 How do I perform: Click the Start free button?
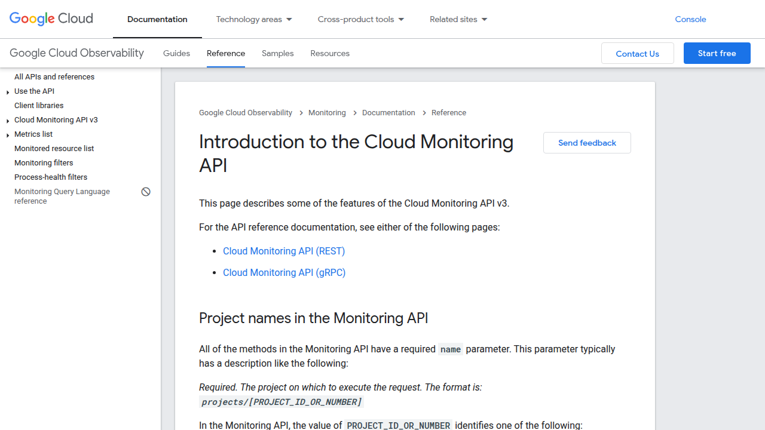click(717, 53)
